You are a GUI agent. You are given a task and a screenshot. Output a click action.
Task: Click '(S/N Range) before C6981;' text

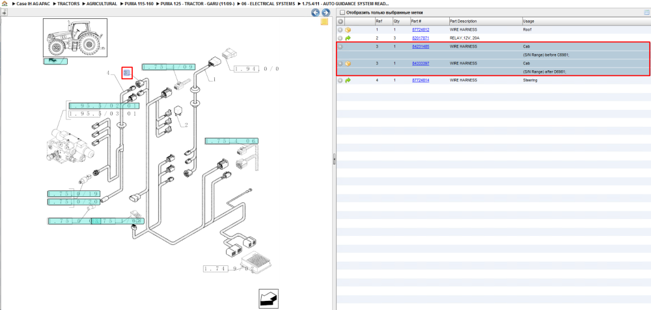(546, 55)
